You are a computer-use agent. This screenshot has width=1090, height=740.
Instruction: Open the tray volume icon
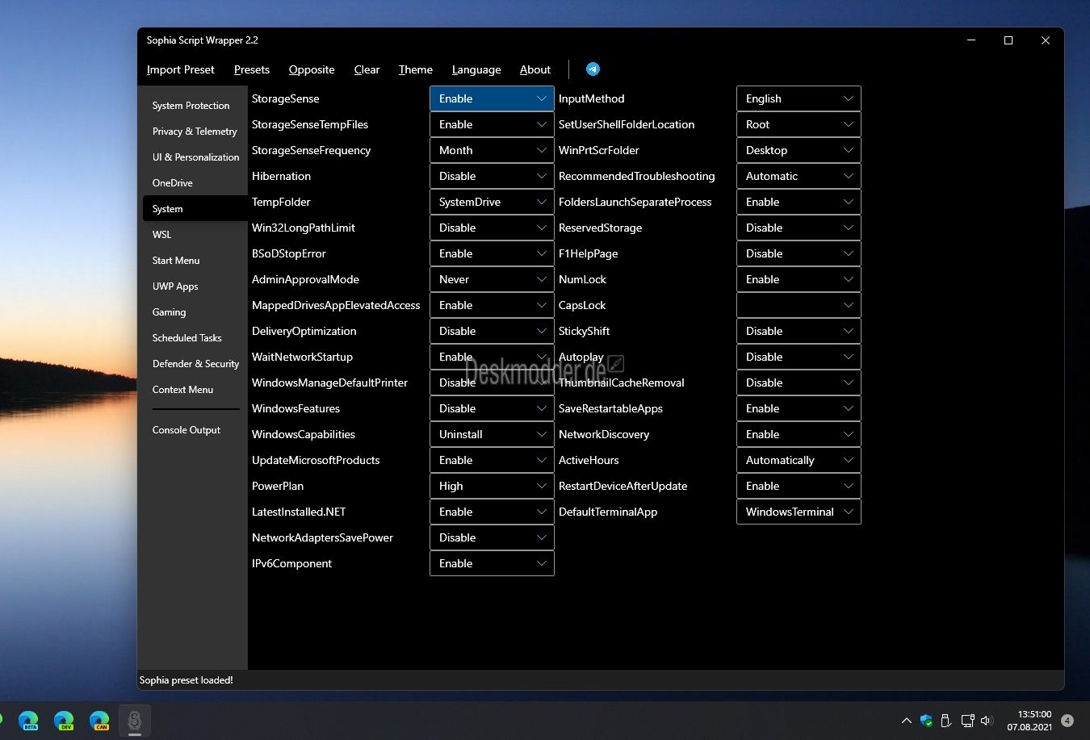coord(987,721)
